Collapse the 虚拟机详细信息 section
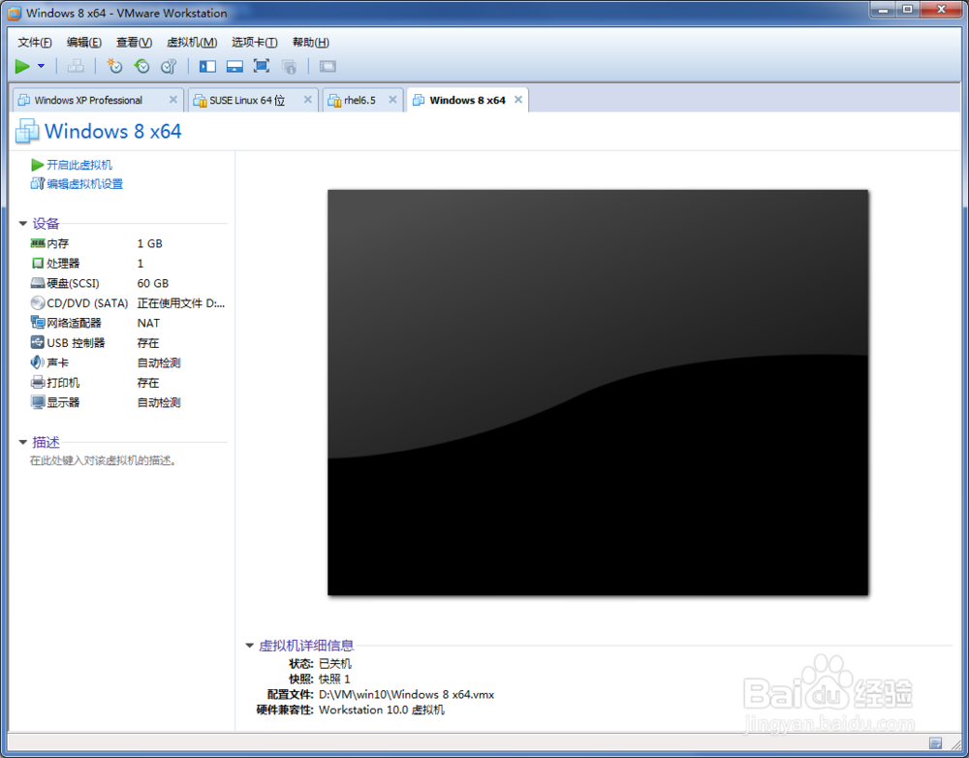 [250, 646]
